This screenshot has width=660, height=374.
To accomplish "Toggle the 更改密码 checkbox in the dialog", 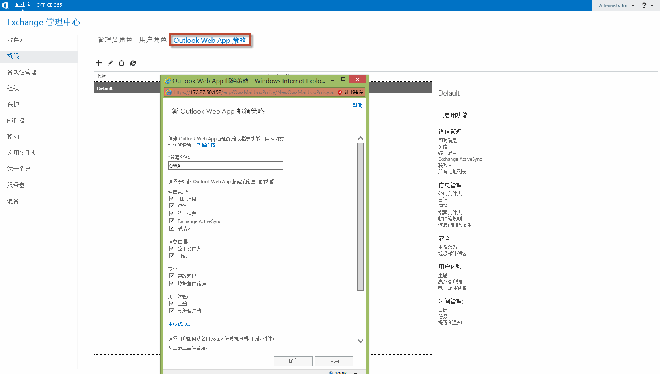I will 172,276.
